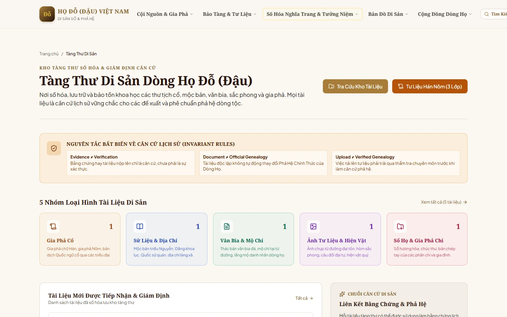
Task: Click the scroll icon in Tư Liệu Hán Nôm button
Action: (x=401, y=86)
